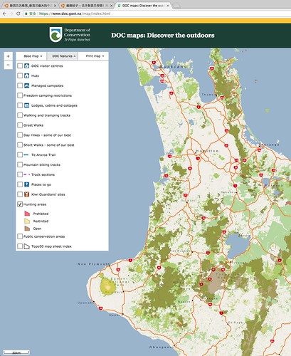Click the 'Department of Conservation' header text
The width and height of the screenshot is (291, 356).
click(x=77, y=32)
